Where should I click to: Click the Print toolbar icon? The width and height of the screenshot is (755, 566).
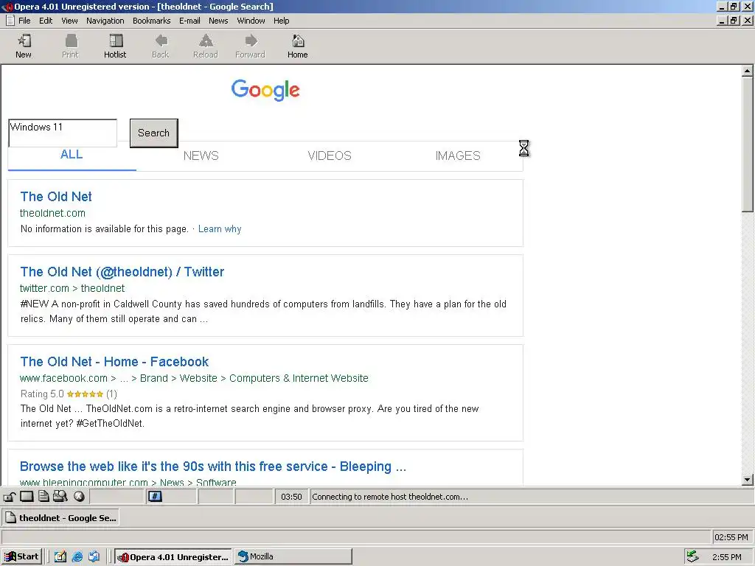(x=70, y=41)
